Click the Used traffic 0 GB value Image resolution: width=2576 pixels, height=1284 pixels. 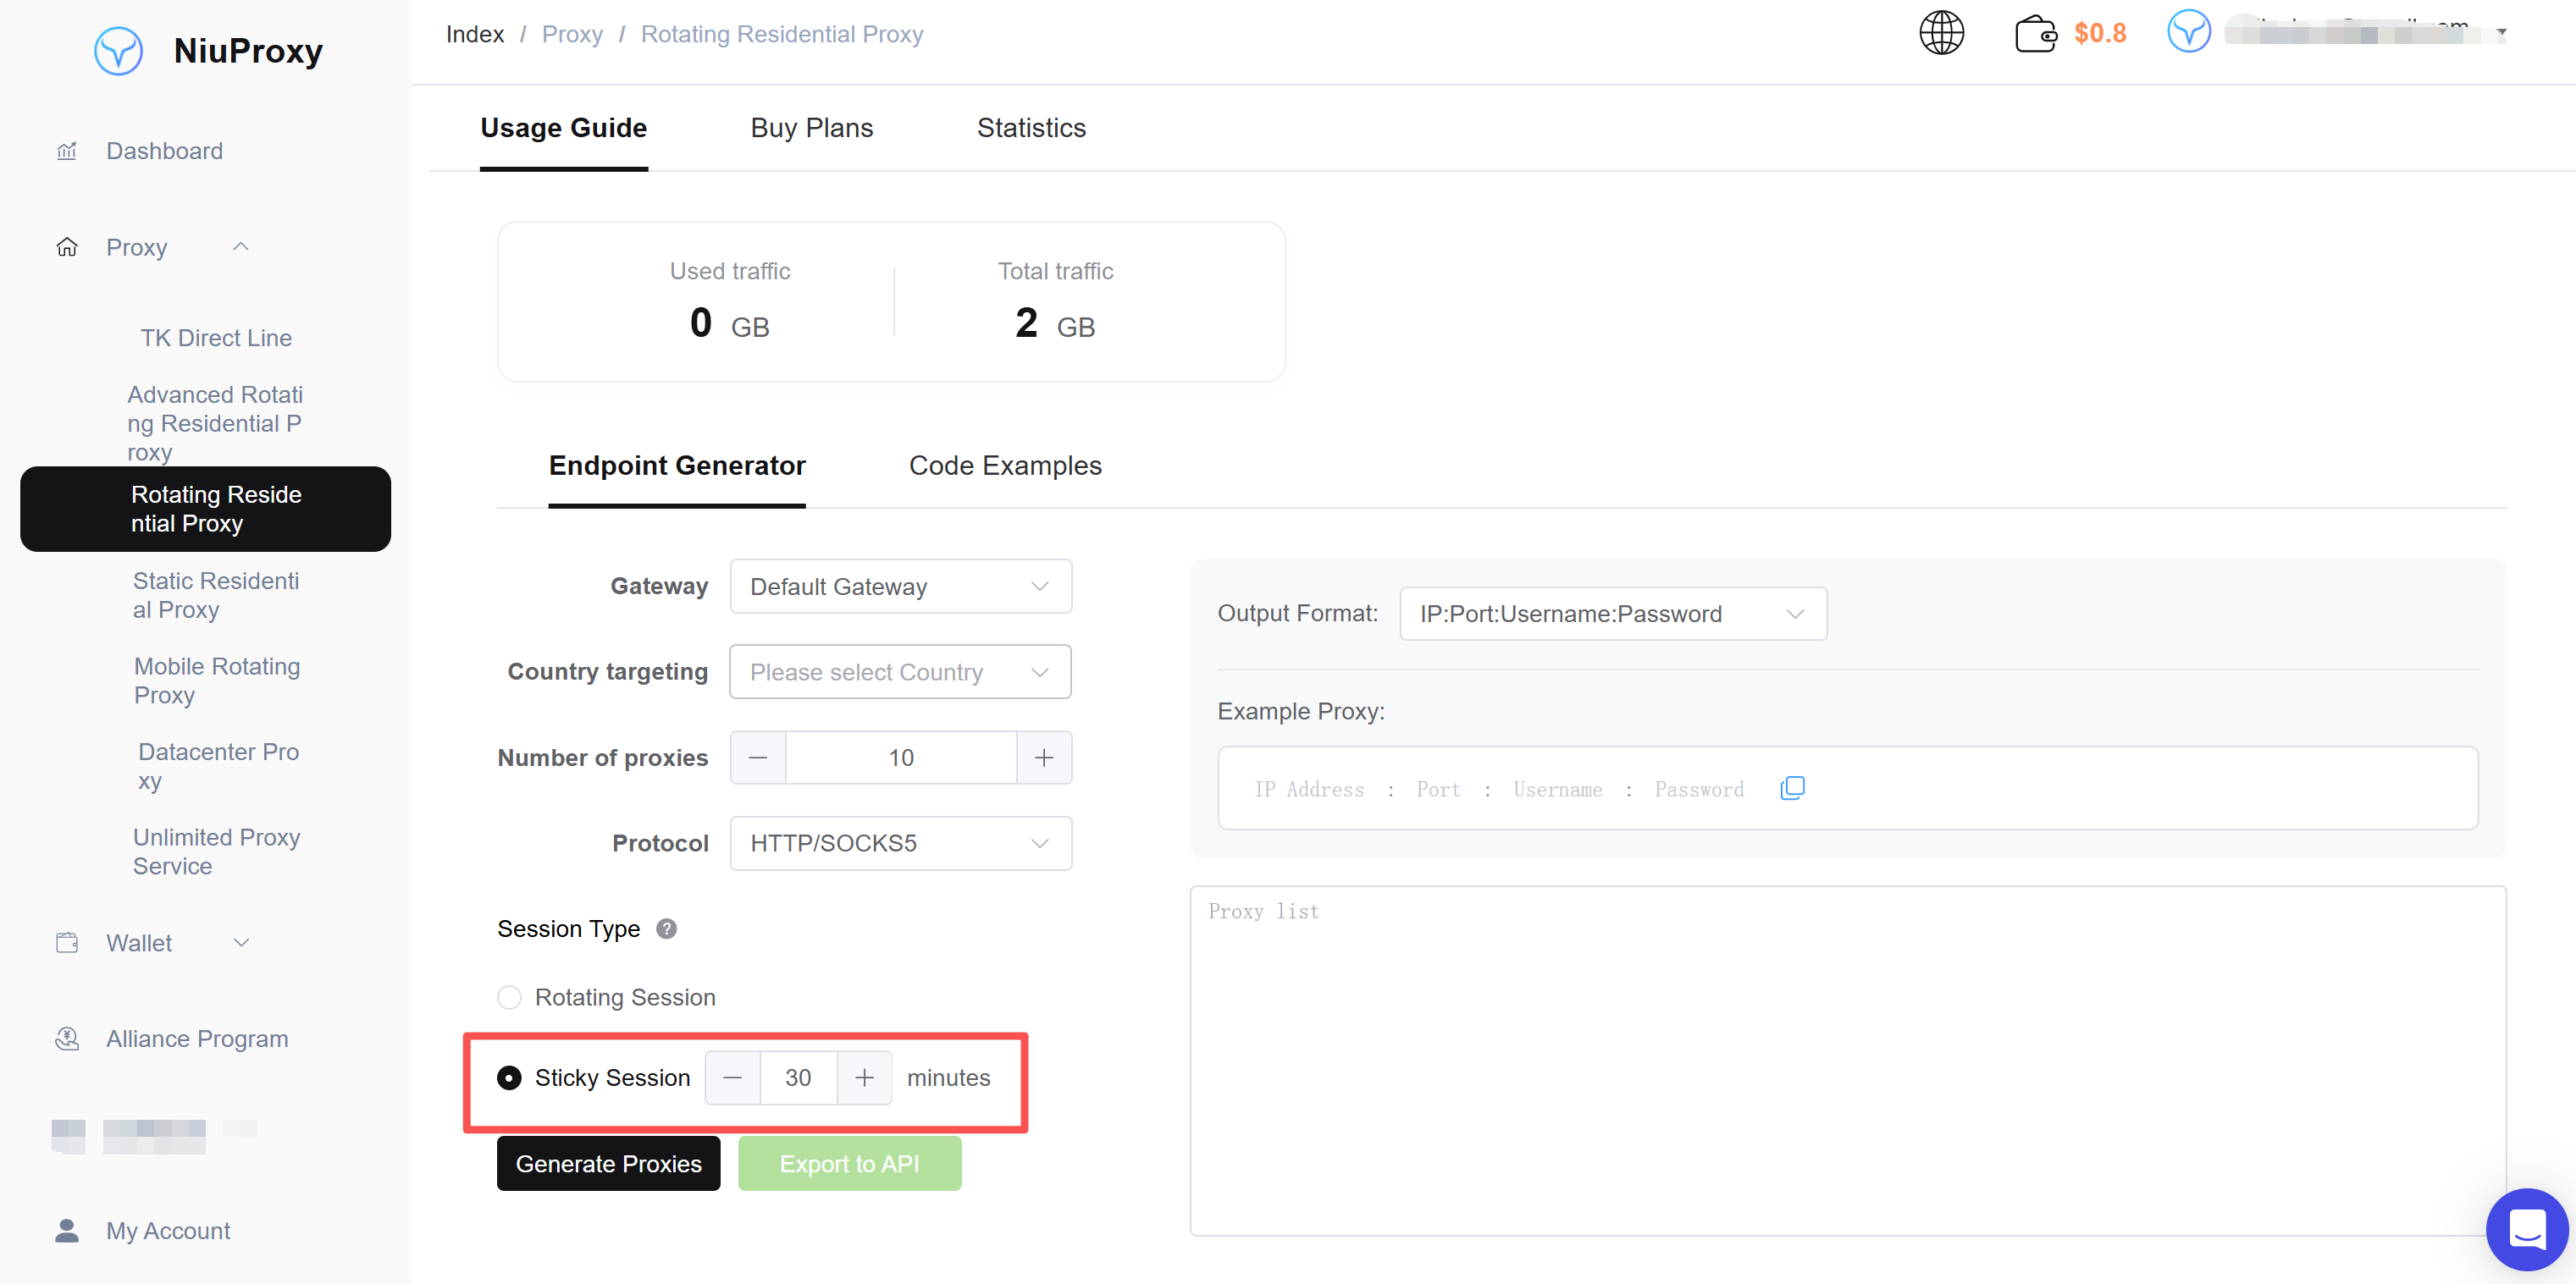point(730,322)
